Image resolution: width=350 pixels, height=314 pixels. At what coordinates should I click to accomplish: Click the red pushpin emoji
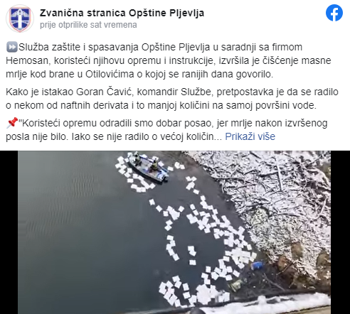pos(11,123)
